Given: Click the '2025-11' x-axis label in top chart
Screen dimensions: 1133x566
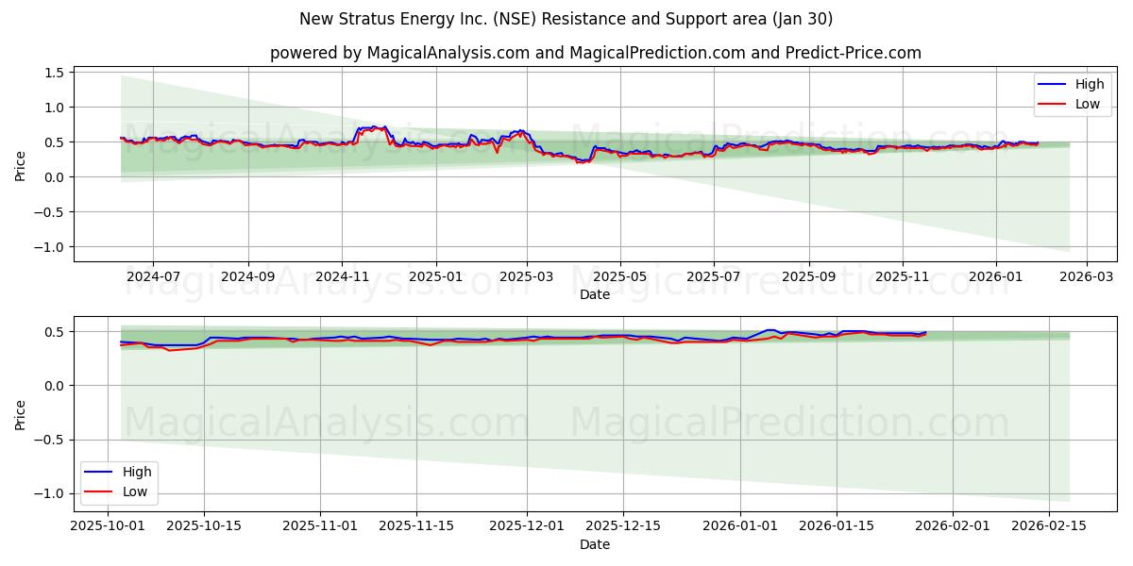Looking at the screenshot, I should pos(903,277).
